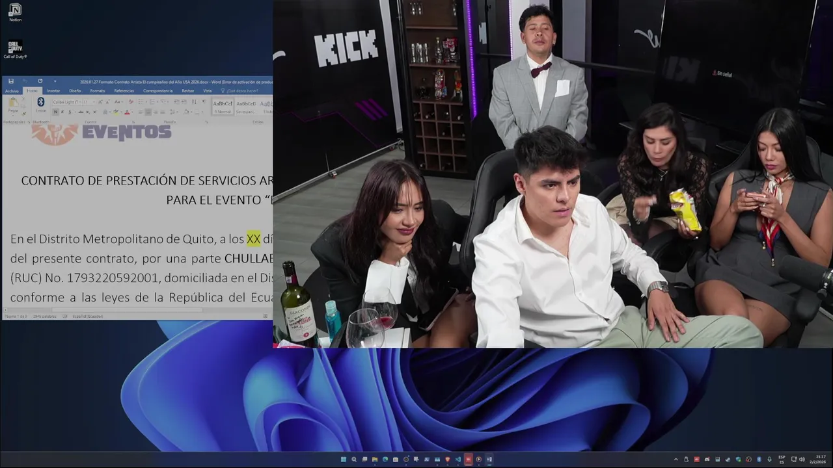833x468 pixels.
Task: Click the Clear formatting icon
Action: pyautogui.click(x=131, y=102)
